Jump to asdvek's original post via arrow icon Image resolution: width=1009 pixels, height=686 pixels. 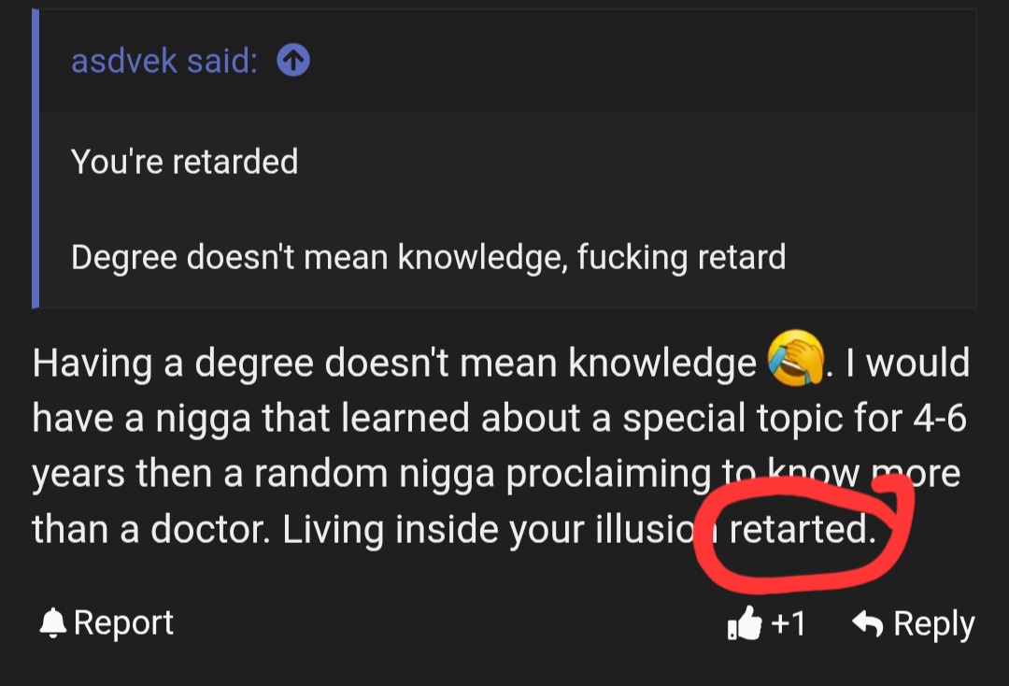(292, 61)
